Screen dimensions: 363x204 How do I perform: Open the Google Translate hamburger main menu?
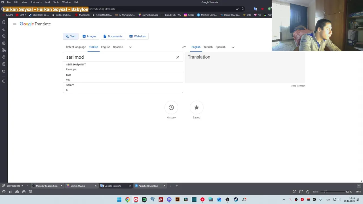pyautogui.click(x=14, y=24)
